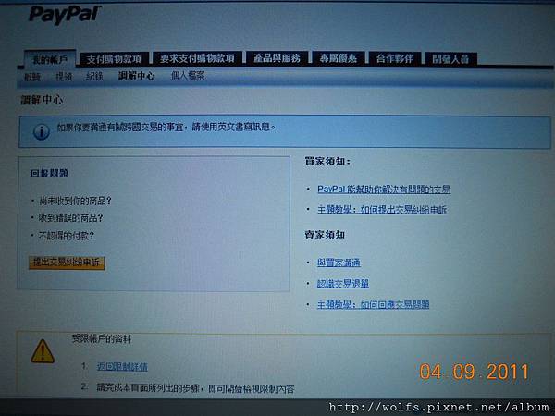The width and height of the screenshot is (555, 416).
Task: Open 主題教學：如何回應交易問題 link
Action: click(x=373, y=304)
